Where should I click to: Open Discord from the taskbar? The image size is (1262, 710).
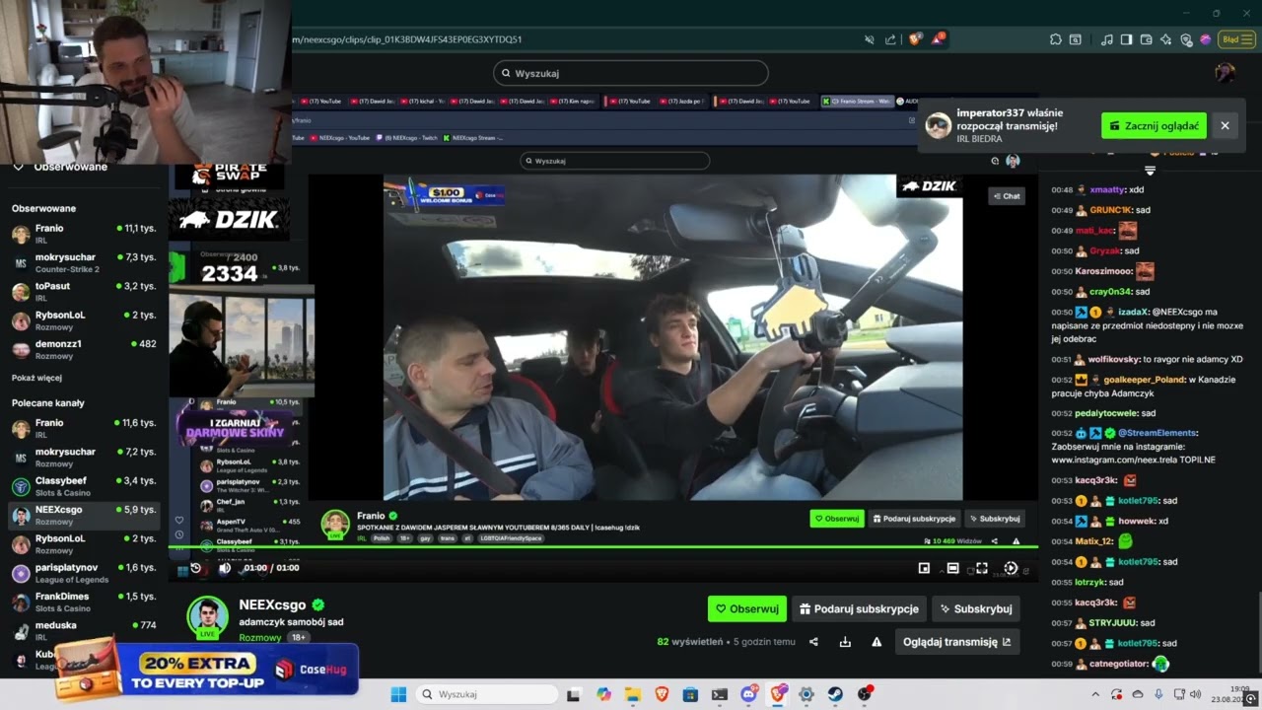coord(748,694)
